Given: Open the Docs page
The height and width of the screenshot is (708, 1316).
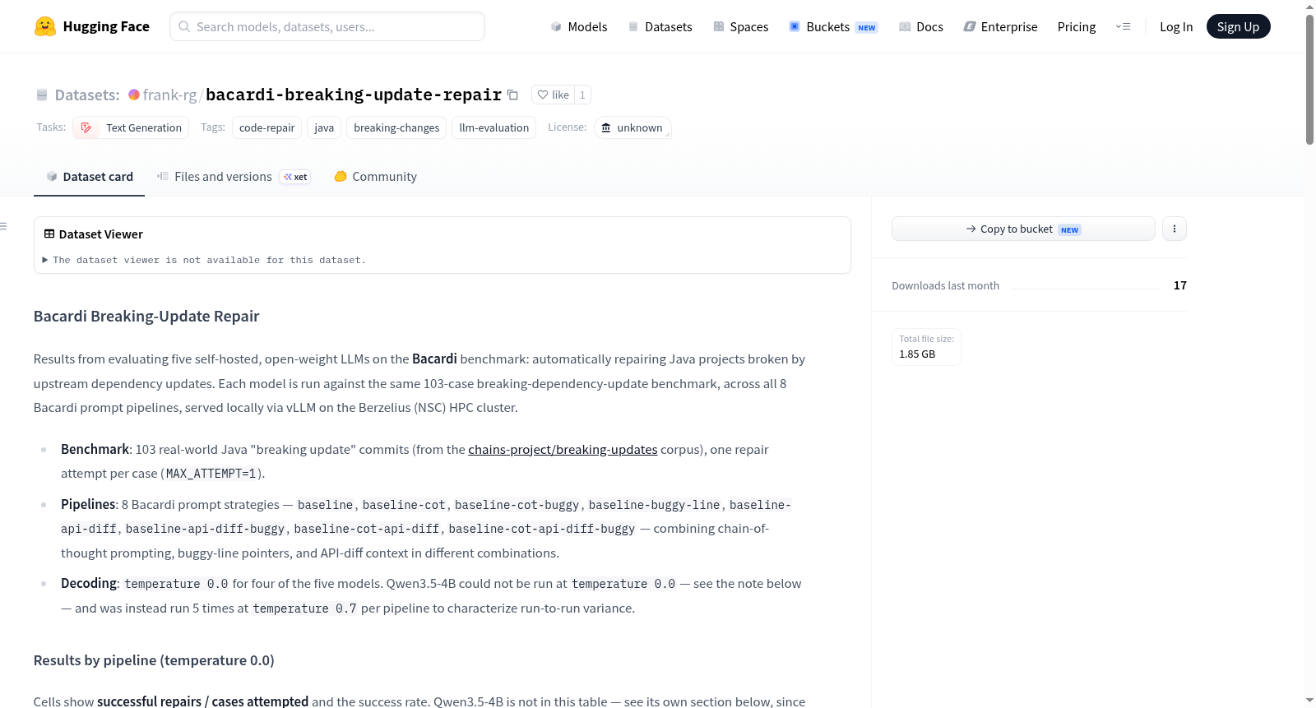Looking at the screenshot, I should (920, 26).
